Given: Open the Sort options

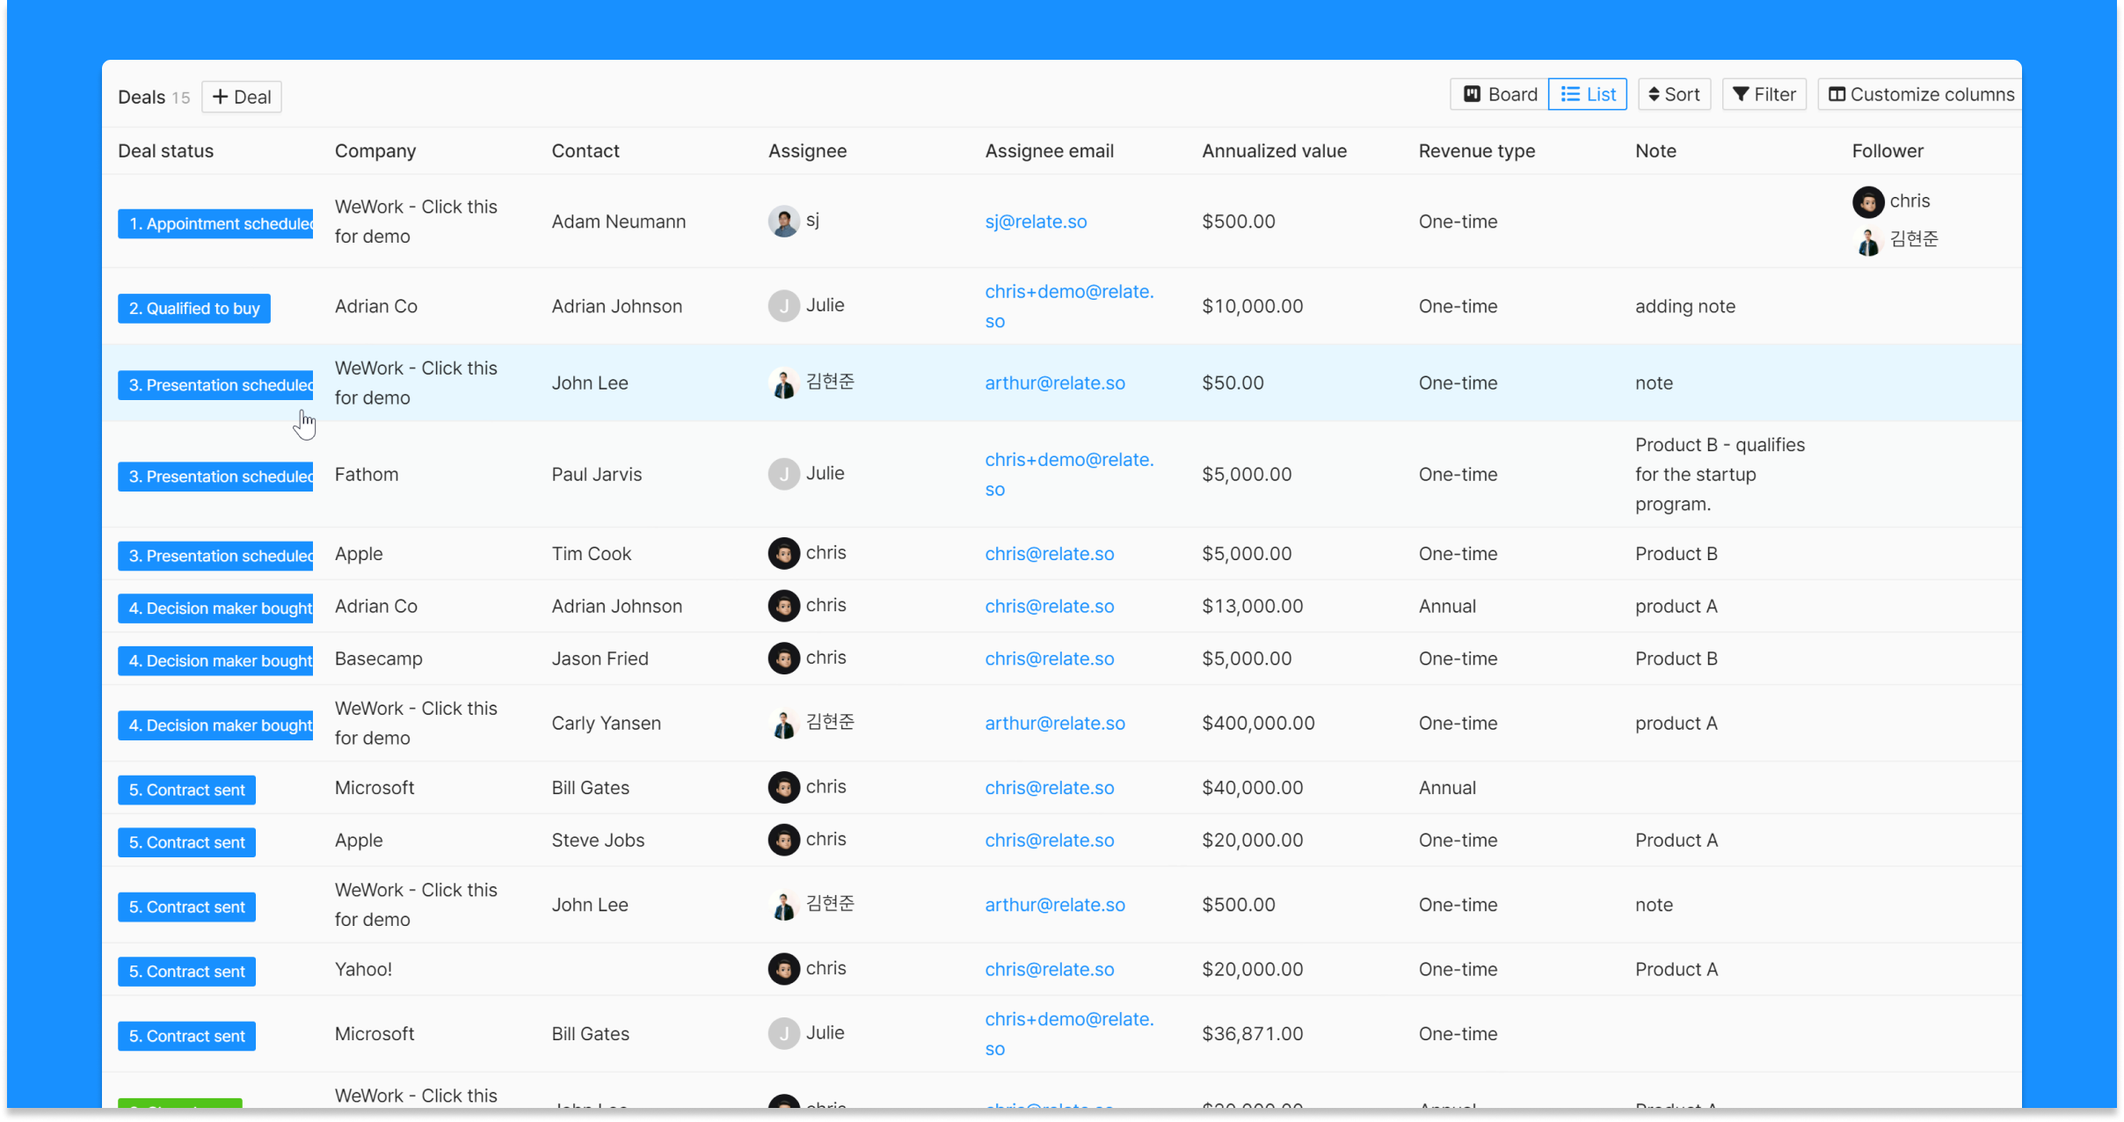Looking at the screenshot, I should click(1674, 94).
